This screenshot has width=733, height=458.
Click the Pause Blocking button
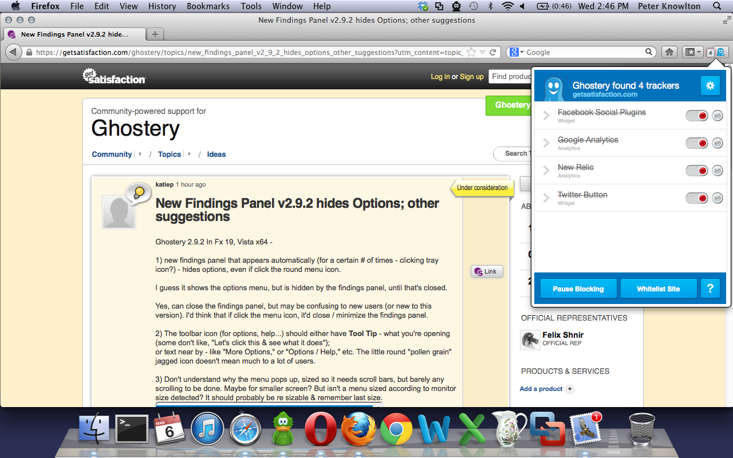(578, 289)
